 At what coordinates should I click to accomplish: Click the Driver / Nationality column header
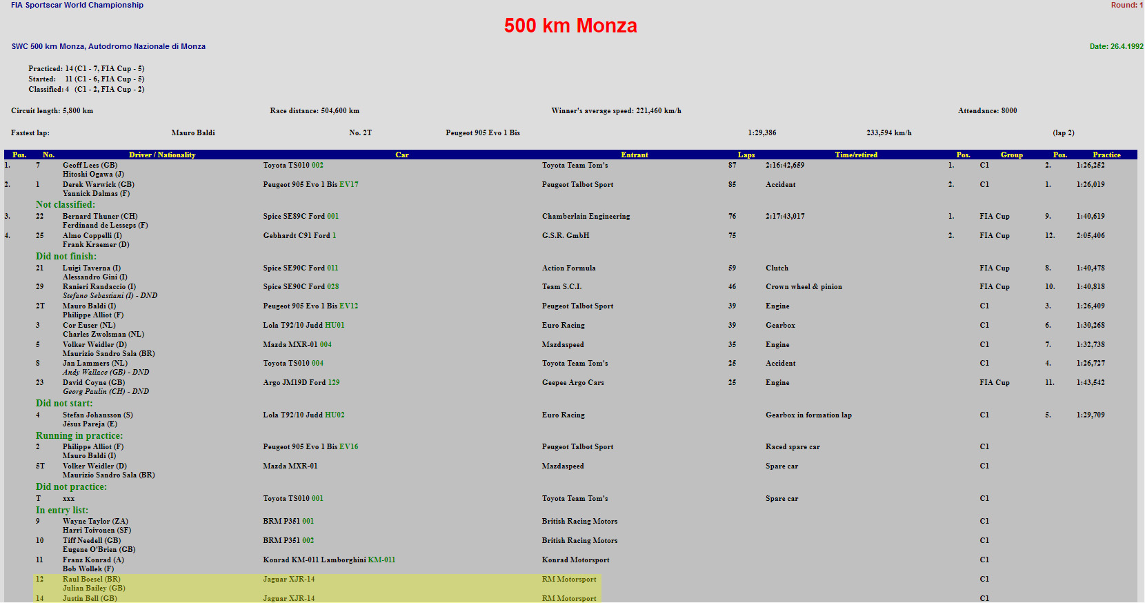tap(162, 155)
